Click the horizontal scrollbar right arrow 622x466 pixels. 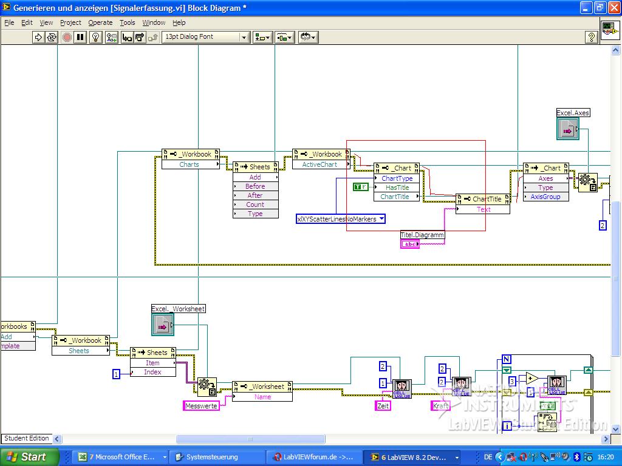click(606, 439)
